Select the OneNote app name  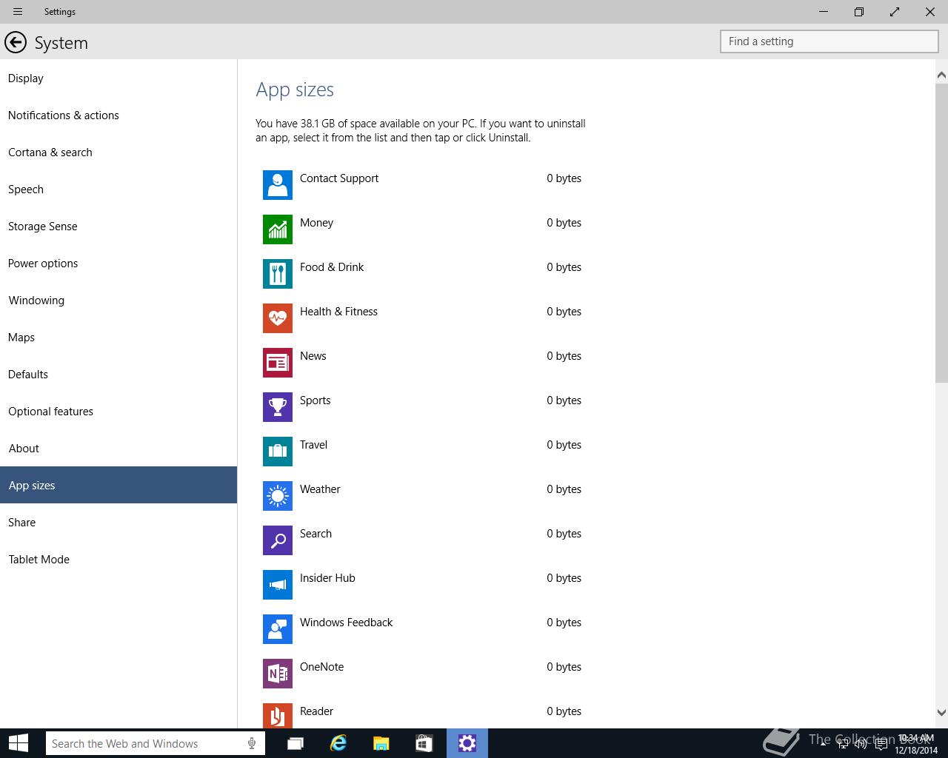click(321, 667)
